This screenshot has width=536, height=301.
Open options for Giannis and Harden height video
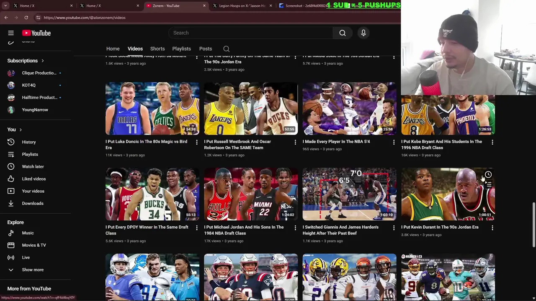[x=394, y=228]
